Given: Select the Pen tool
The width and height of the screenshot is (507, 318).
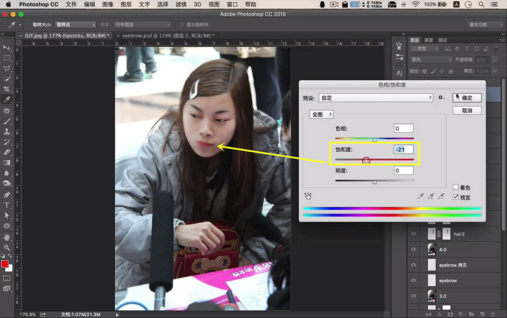Looking at the screenshot, I should (7, 195).
